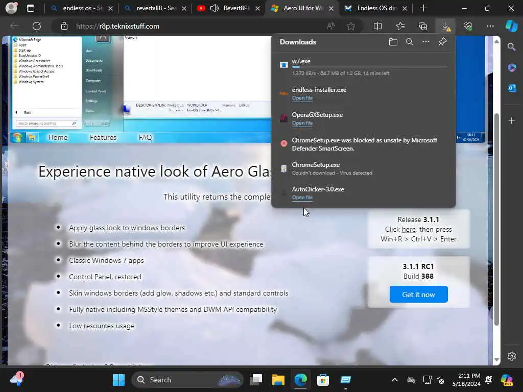
Task: Open the Copilot sidebar icon
Action: (511, 26)
